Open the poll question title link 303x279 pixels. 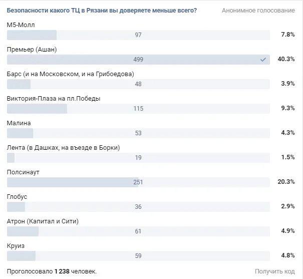click(102, 11)
